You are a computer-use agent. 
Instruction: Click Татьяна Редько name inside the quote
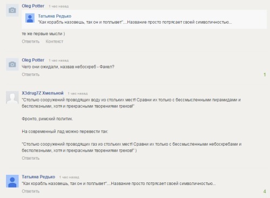tap(55, 16)
